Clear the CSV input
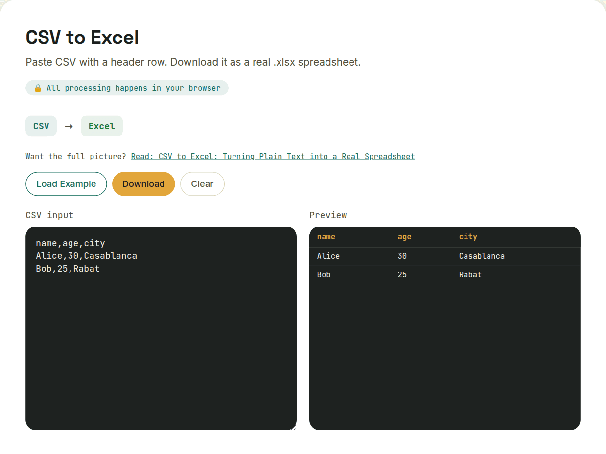 [202, 184]
